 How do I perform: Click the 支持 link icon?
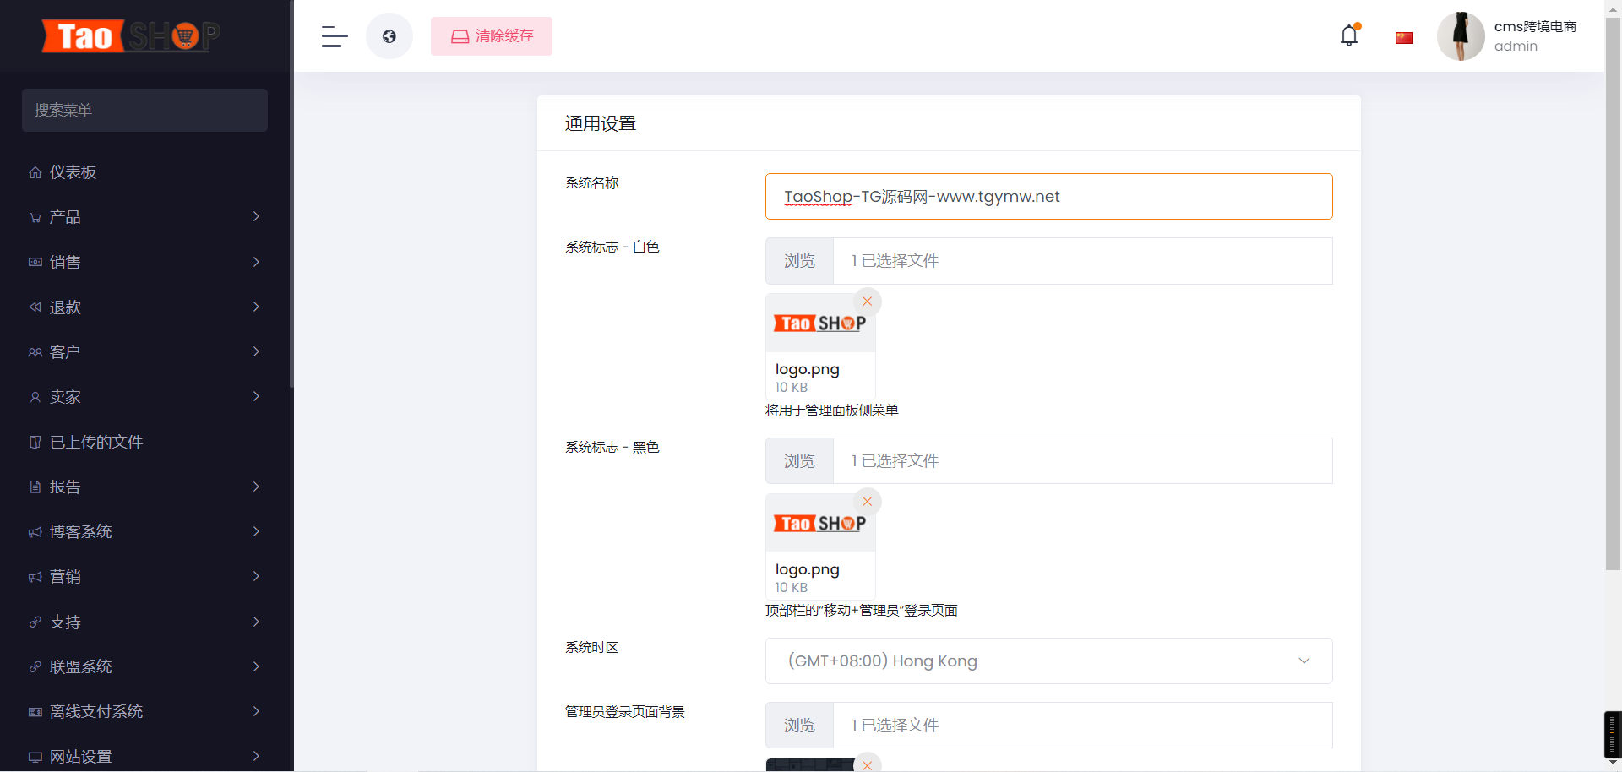[35, 622]
